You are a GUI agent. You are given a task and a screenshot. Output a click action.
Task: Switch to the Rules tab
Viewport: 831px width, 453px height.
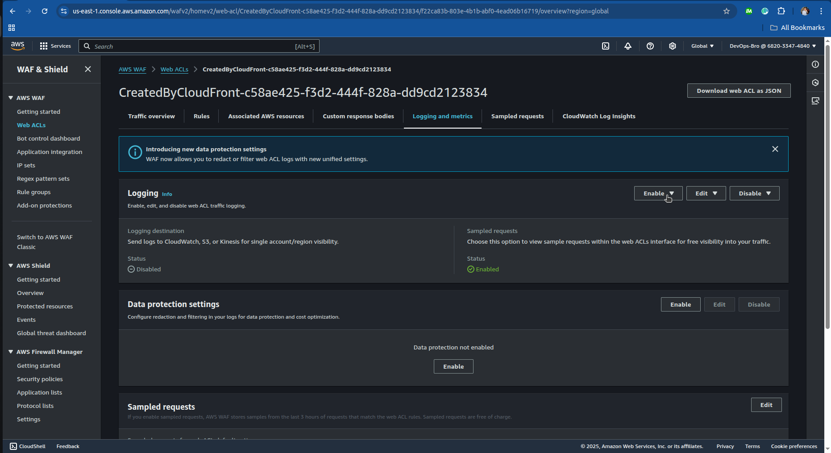coord(201,116)
